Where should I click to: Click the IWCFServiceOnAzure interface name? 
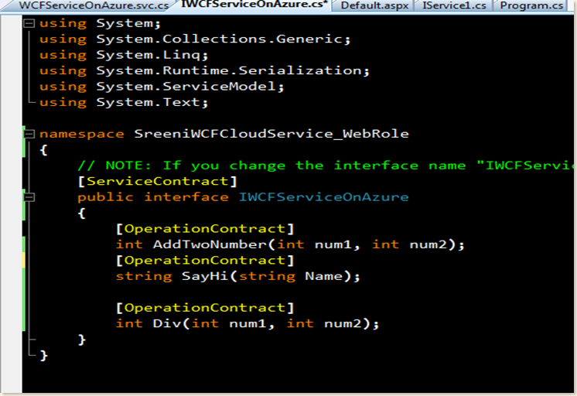[323, 197]
